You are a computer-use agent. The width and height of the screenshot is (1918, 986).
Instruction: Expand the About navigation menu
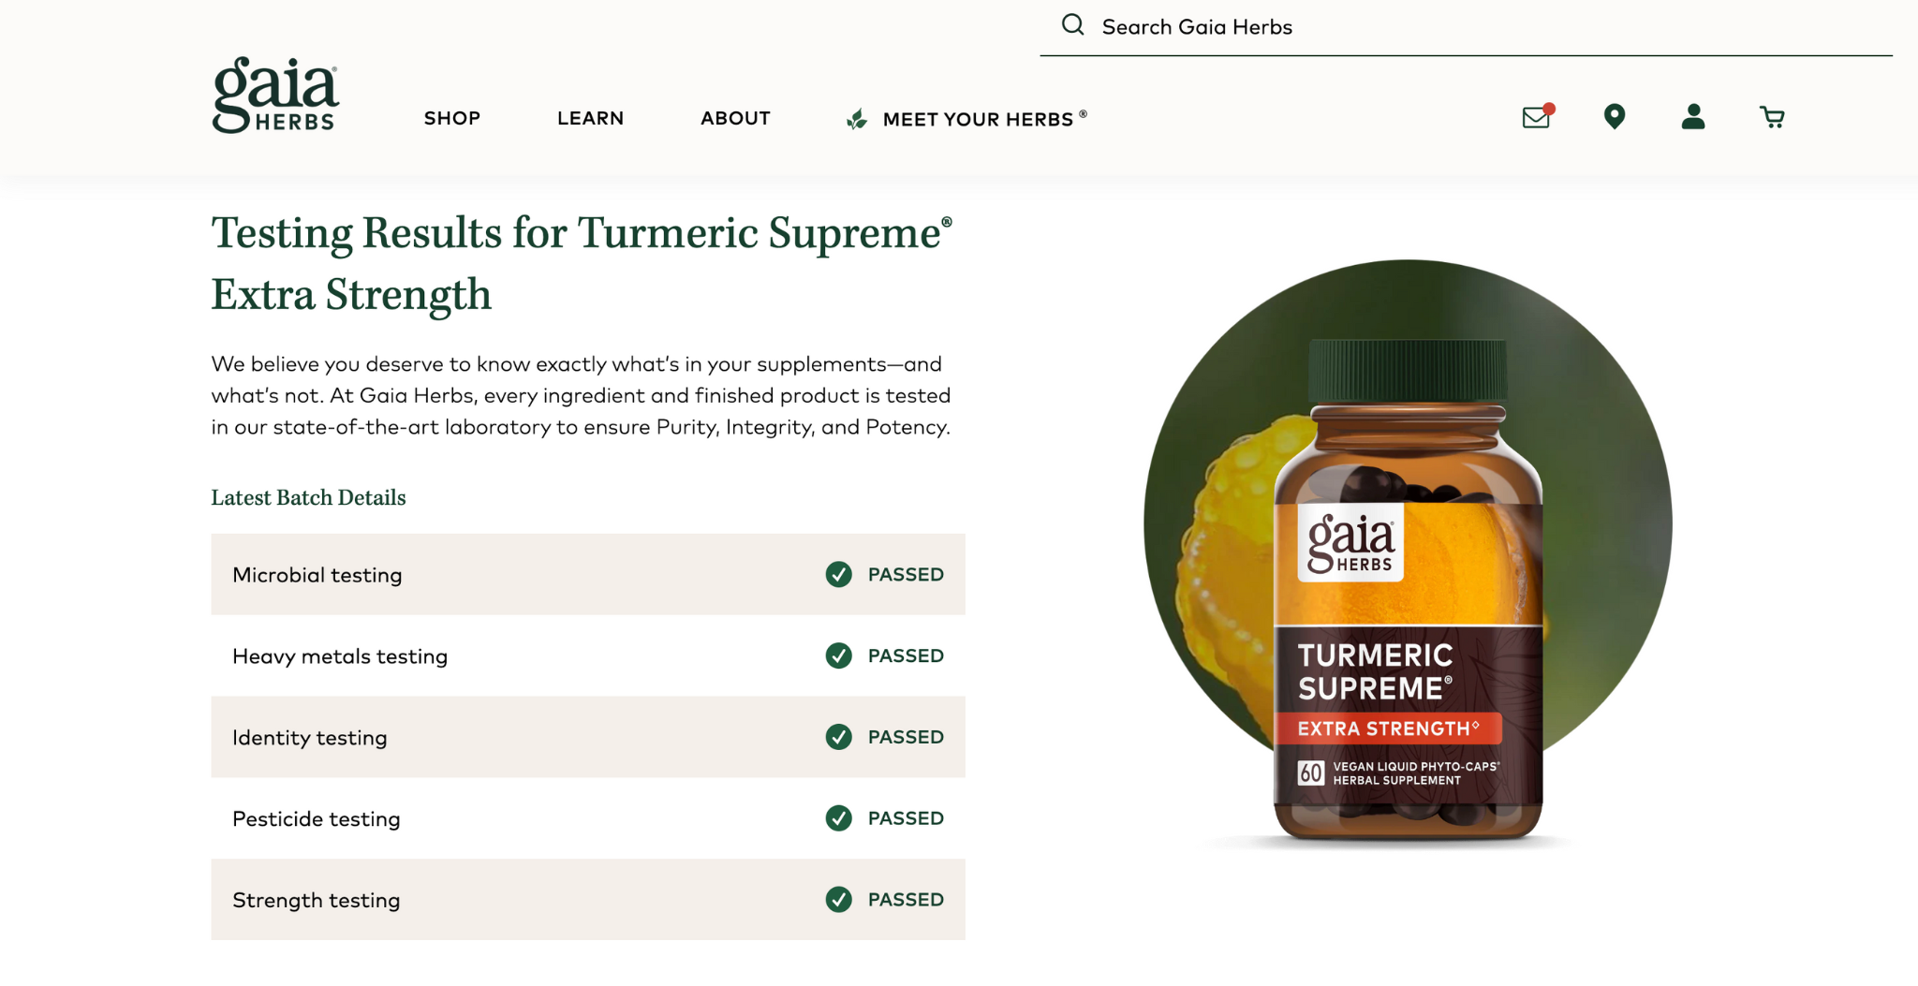coord(735,118)
